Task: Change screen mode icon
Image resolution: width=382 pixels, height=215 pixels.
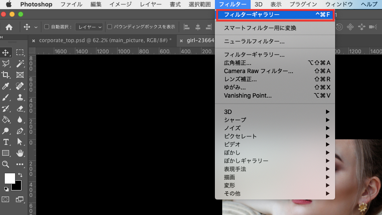Action: coord(20,200)
